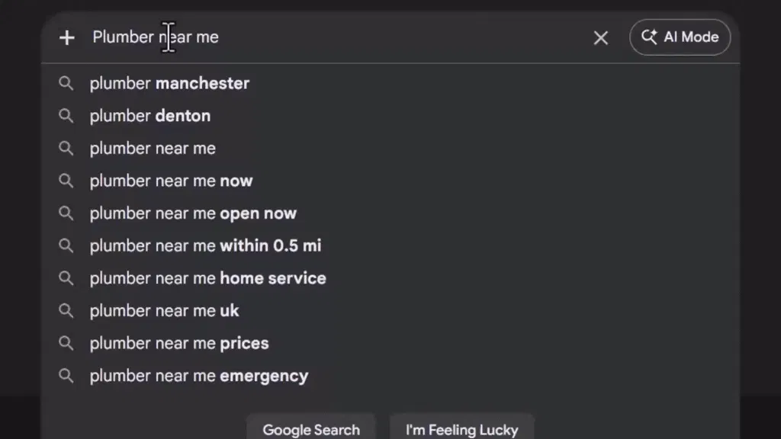Pick plumber near me within 0.5 mi
781x439 pixels.
point(390,245)
